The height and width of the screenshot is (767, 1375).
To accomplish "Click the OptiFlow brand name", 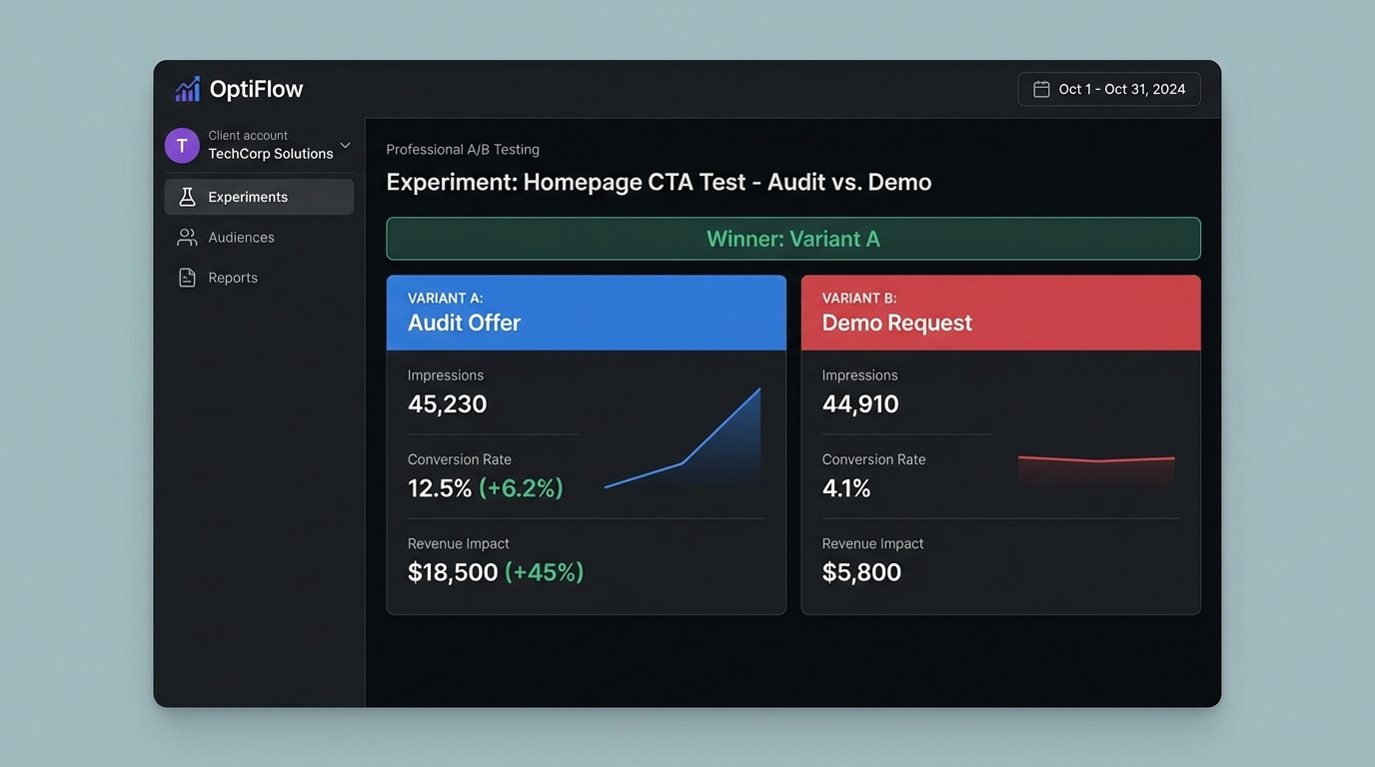I will [x=256, y=89].
